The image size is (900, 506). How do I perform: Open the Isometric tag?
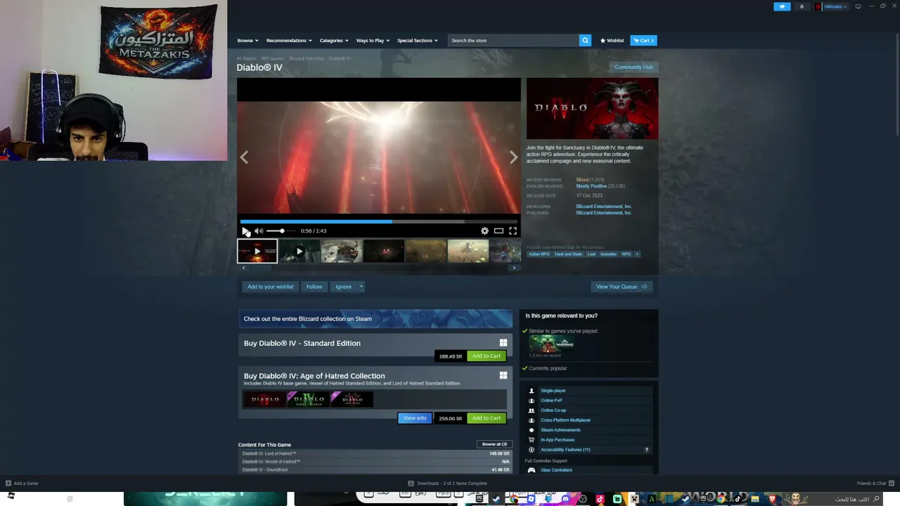[x=608, y=254]
